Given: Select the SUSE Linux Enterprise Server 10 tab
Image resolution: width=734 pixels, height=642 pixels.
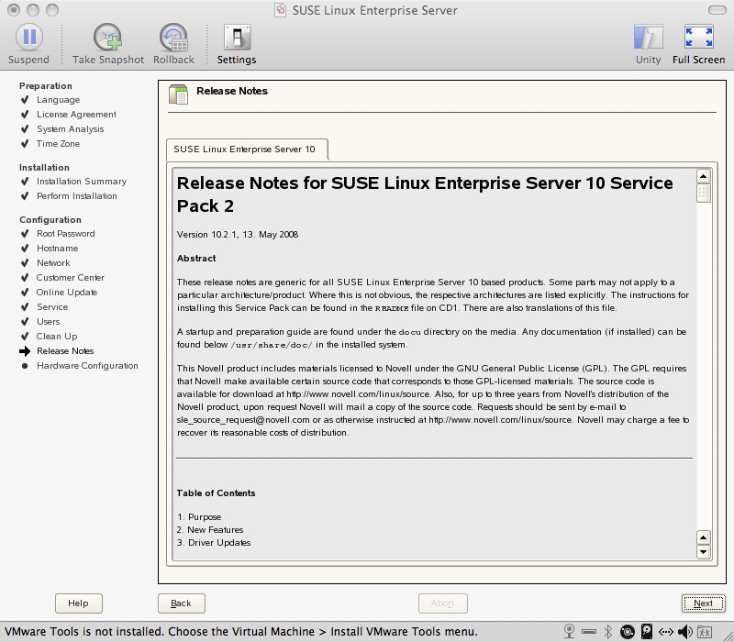Looking at the screenshot, I should [x=247, y=149].
